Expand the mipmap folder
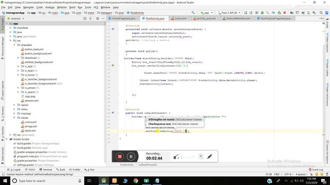 [14, 114]
